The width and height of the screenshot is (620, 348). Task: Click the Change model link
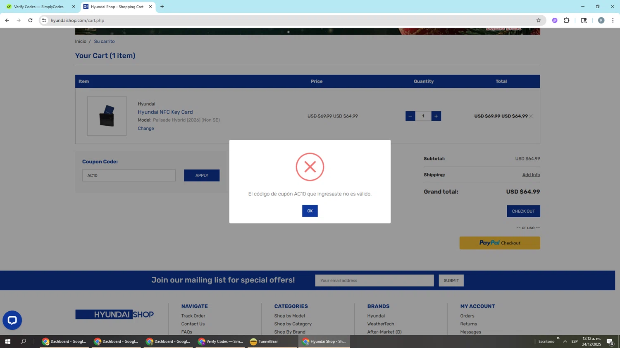click(145, 128)
